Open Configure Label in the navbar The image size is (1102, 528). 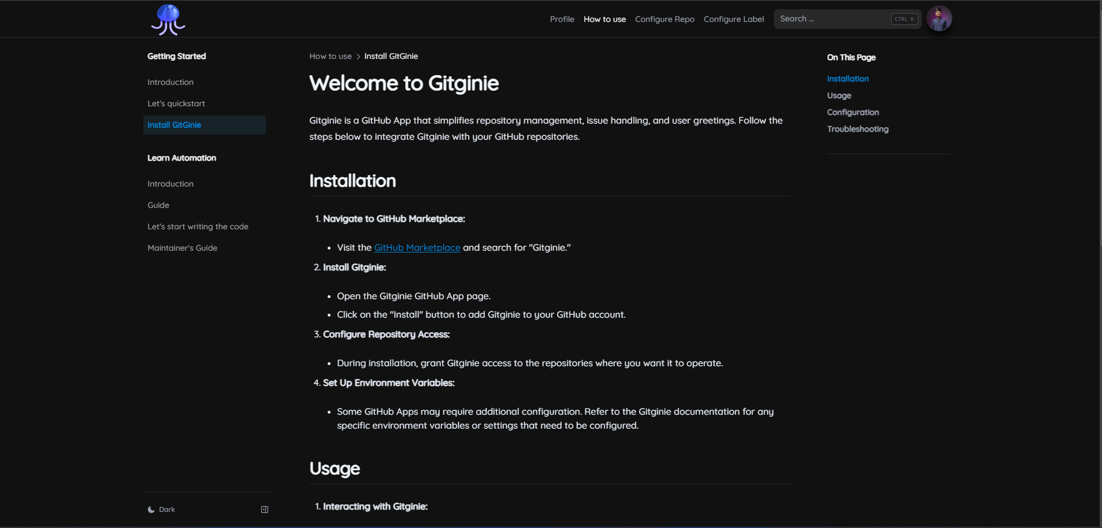734,19
